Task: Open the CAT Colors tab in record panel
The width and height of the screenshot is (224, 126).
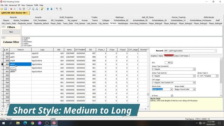Action: pyautogui.click(x=184, y=56)
